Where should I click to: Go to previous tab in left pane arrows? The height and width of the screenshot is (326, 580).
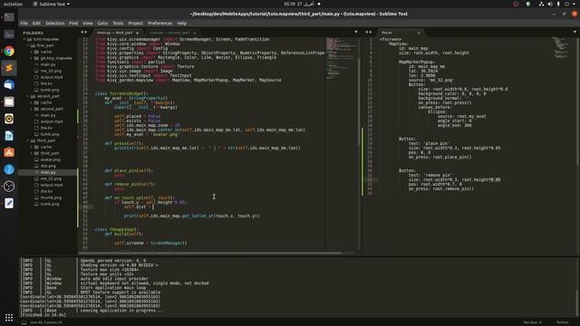(x=82, y=33)
